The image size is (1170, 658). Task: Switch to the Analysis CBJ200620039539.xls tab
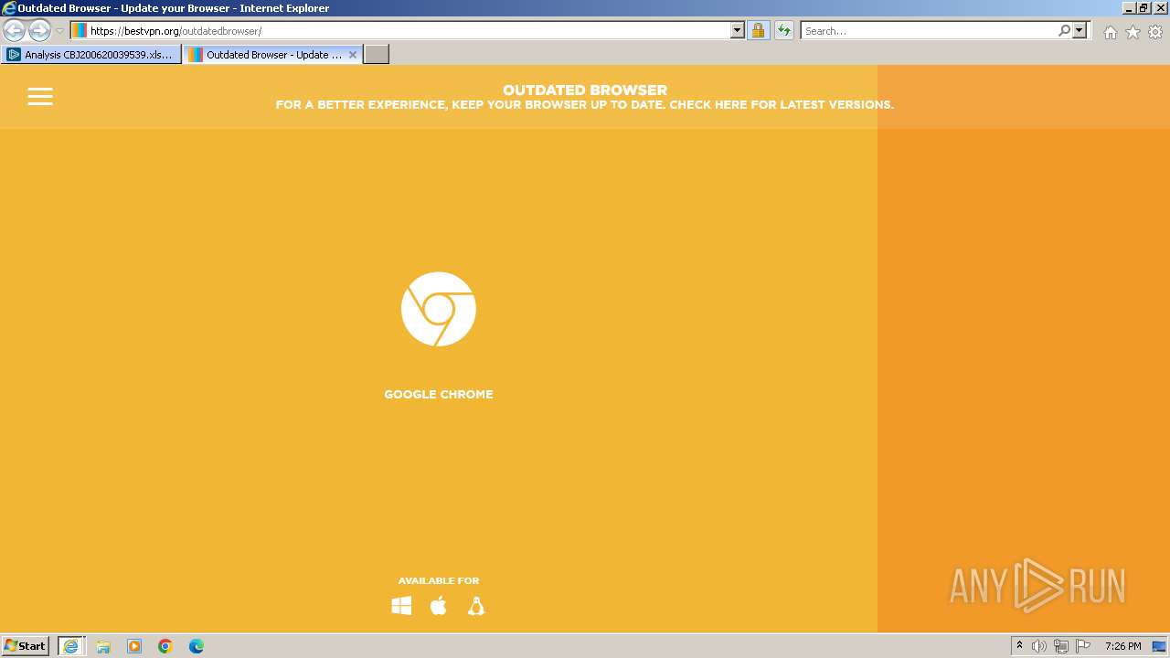click(91, 55)
